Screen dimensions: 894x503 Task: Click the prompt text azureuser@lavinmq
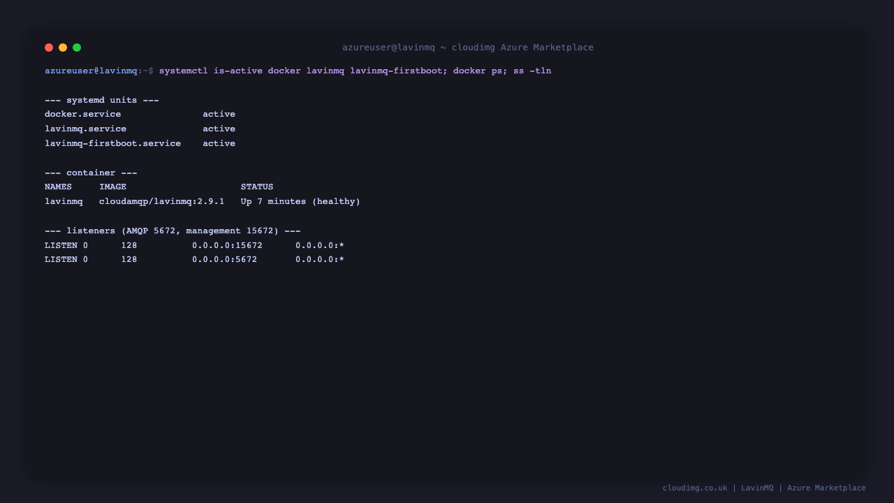pyautogui.click(x=91, y=71)
